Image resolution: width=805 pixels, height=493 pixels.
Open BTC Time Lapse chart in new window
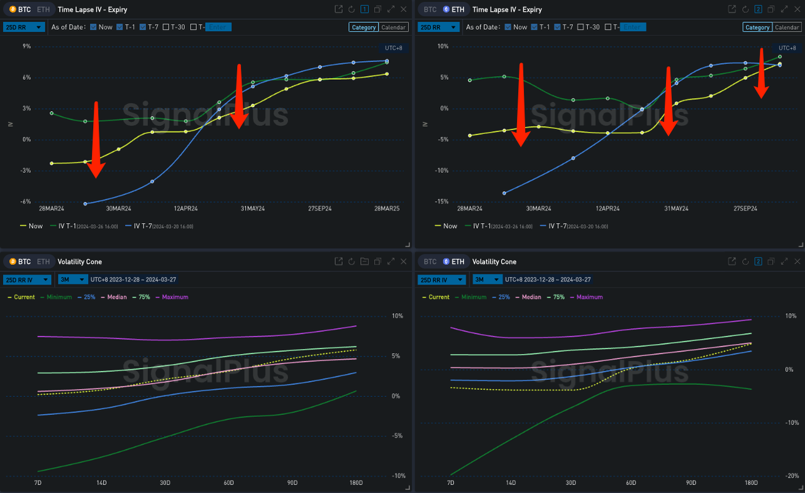coord(338,9)
